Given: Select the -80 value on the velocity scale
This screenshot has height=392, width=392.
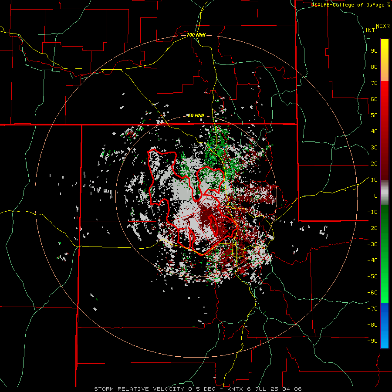Looking at the screenshot, I should click(x=372, y=325).
